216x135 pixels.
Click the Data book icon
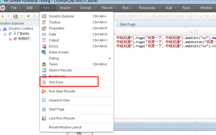pos(44,34)
